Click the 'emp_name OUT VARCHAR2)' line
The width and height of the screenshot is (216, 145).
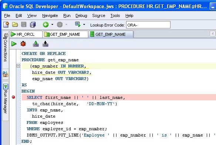[60, 79]
